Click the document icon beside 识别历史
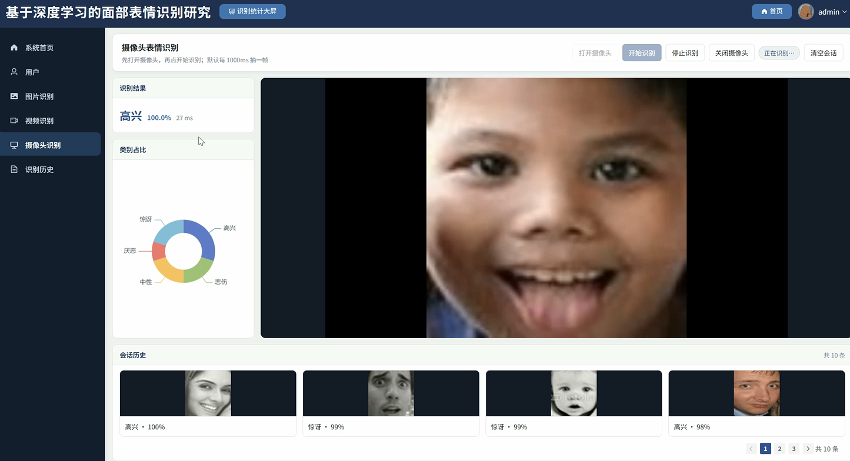This screenshot has width=850, height=461. (14, 169)
